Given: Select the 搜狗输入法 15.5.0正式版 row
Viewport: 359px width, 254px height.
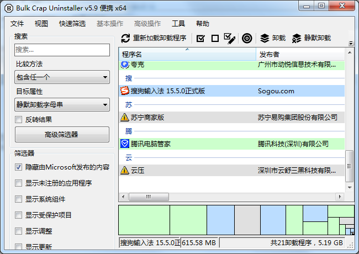Looking at the screenshot, I should coord(232,91).
